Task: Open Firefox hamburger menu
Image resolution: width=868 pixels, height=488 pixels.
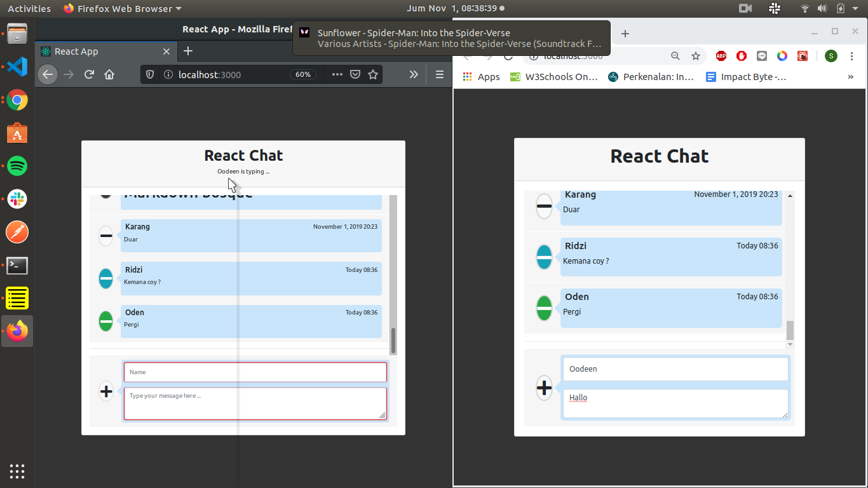Action: point(439,74)
